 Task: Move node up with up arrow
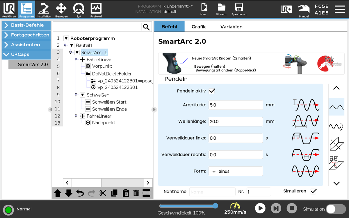58,193
